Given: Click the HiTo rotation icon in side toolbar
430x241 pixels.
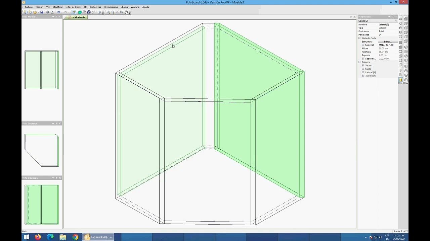Looking at the screenshot, I should coord(400,36).
